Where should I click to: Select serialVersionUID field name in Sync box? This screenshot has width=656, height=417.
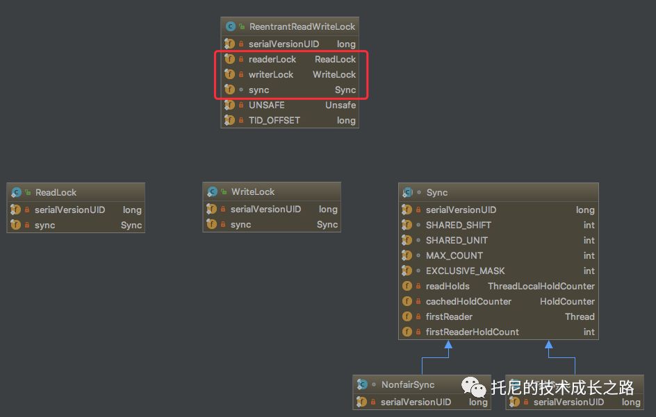(461, 210)
